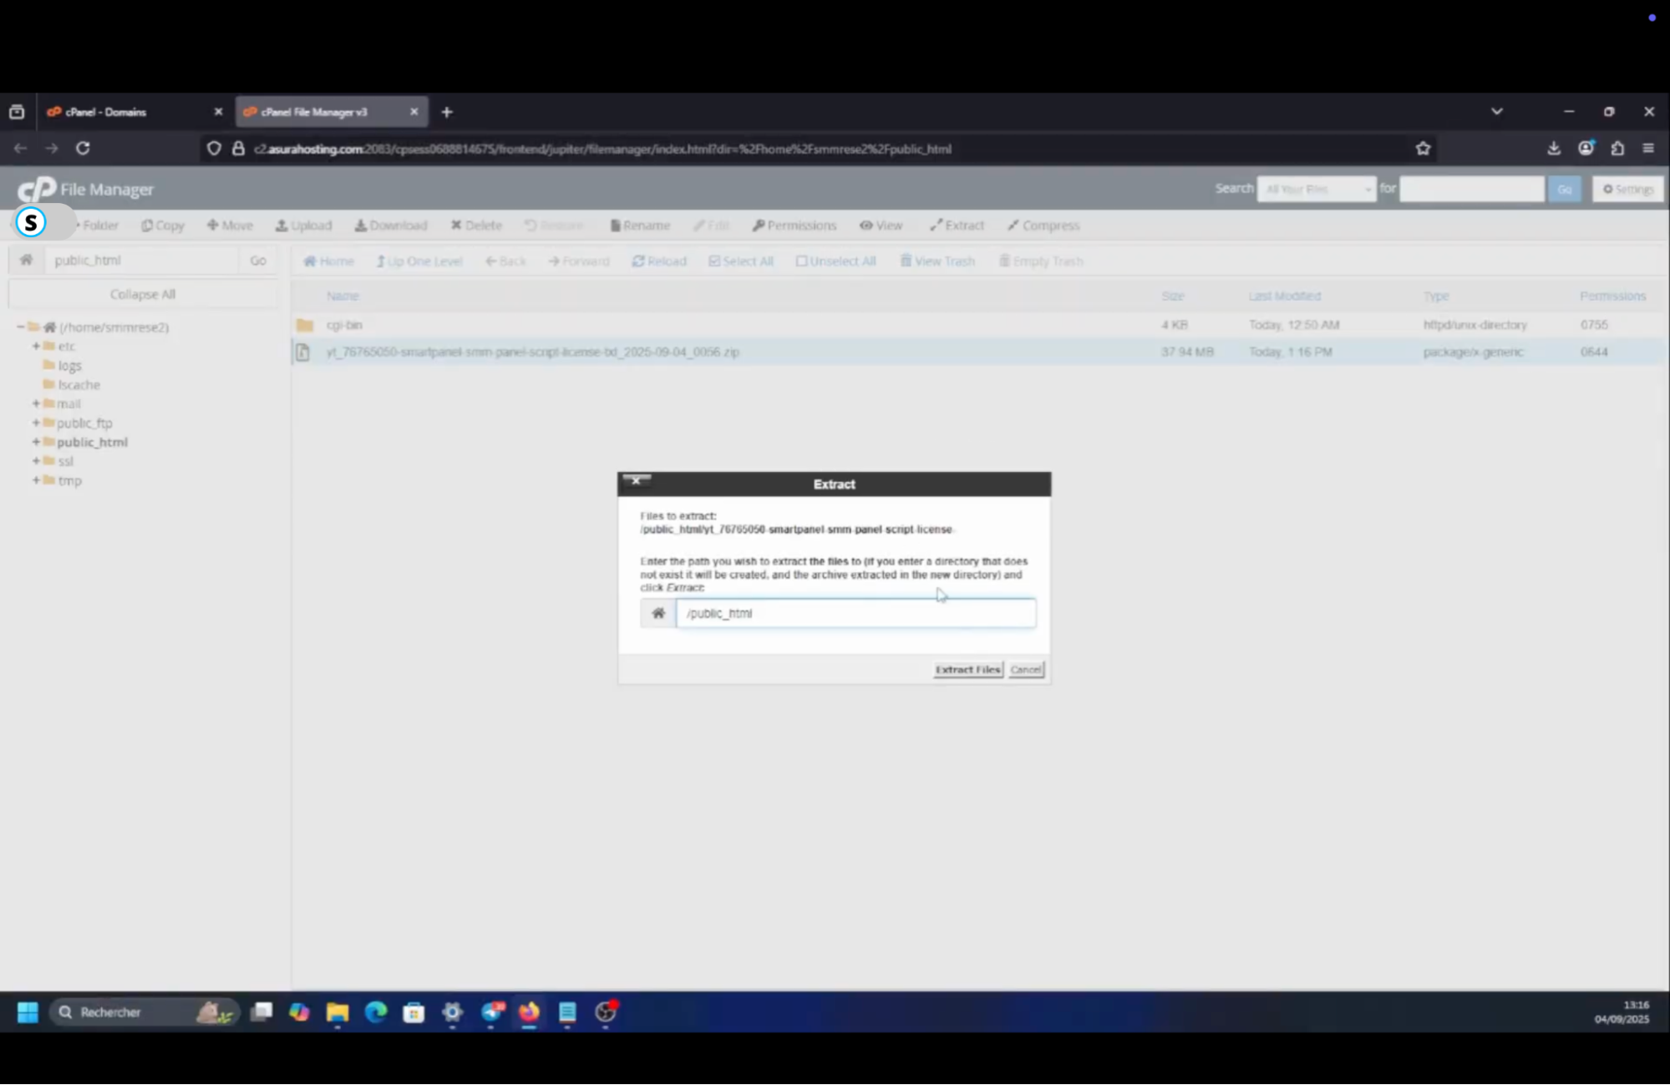Image resolution: width=1670 pixels, height=1085 pixels.
Task: Open File Manager Settings menu
Action: (x=1627, y=189)
